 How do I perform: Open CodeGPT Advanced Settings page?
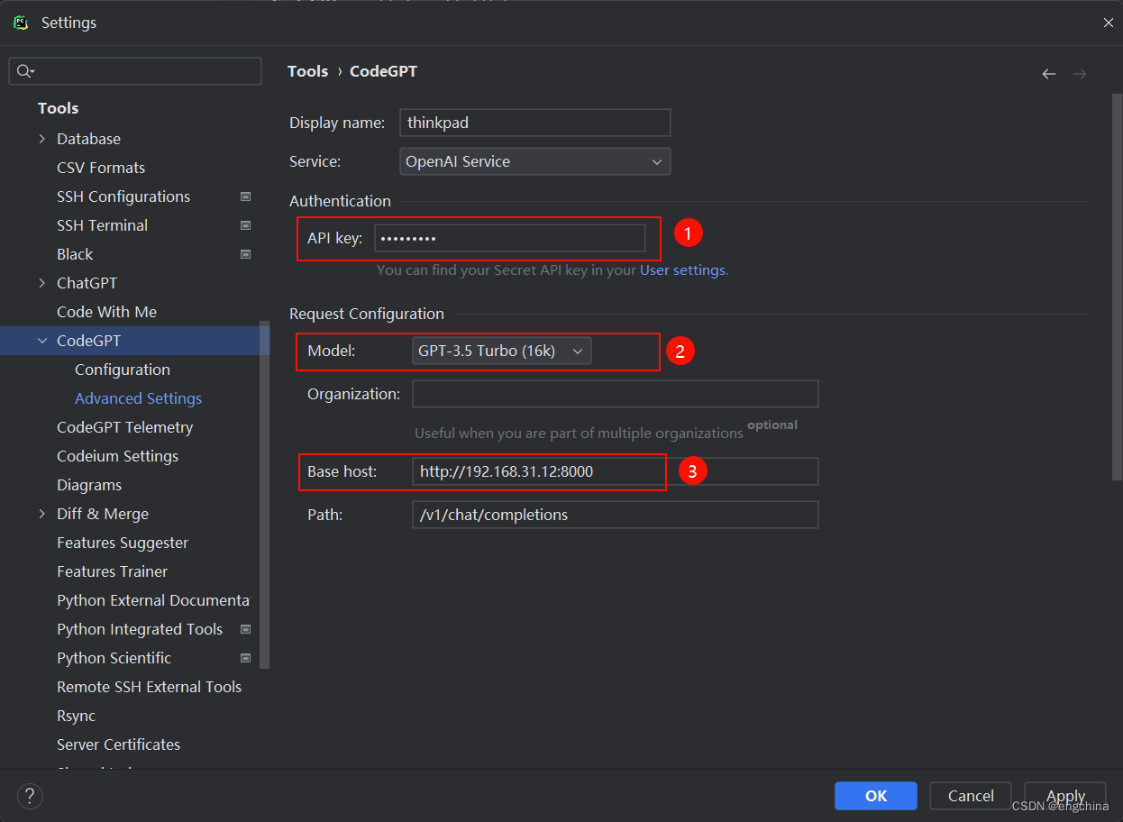(x=138, y=398)
